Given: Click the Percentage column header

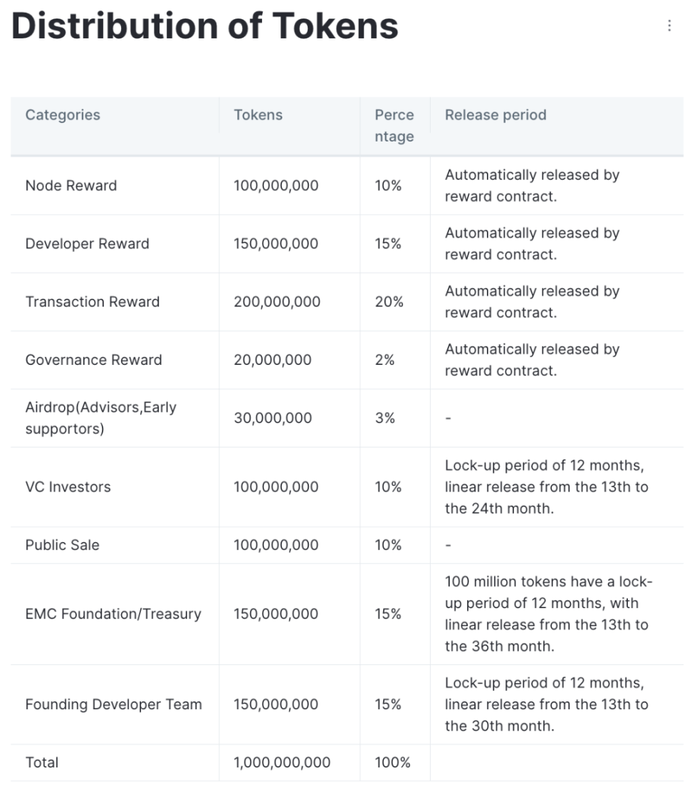Looking at the screenshot, I should [394, 125].
